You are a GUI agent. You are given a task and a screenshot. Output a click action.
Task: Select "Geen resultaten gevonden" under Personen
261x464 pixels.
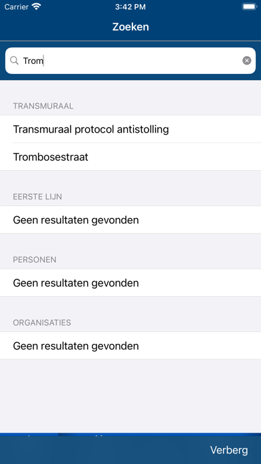pyautogui.click(x=130, y=283)
